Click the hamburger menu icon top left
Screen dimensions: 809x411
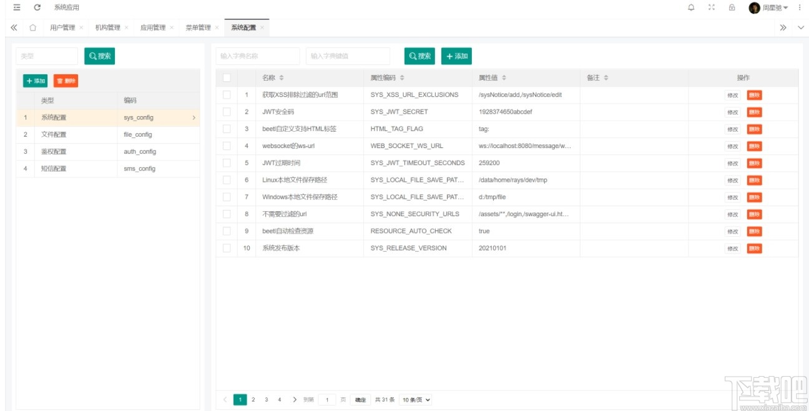(x=16, y=7)
